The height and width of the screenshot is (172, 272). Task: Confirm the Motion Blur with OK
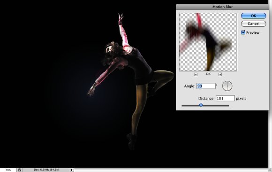[253, 16]
